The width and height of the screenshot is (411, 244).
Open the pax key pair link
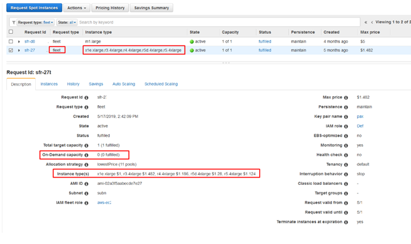click(x=360, y=116)
